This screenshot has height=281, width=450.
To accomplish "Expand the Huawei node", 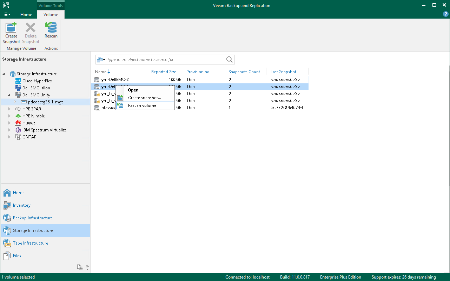I will [9, 123].
